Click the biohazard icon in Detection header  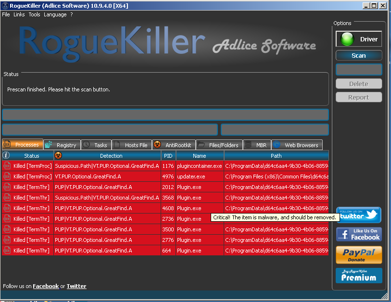click(58, 155)
